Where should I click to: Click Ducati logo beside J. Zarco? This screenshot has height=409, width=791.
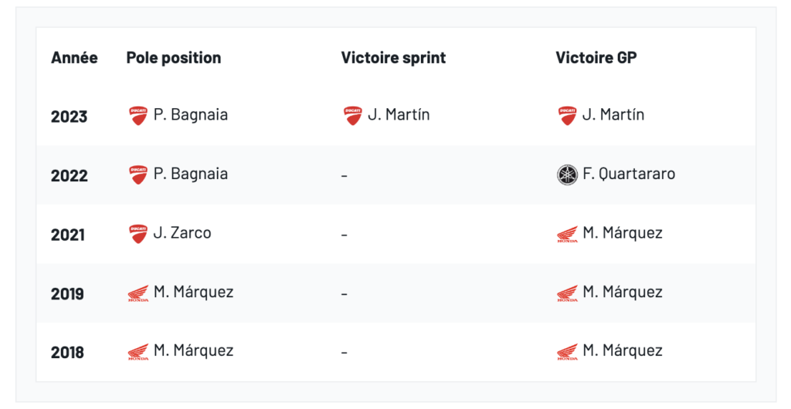pos(138,234)
